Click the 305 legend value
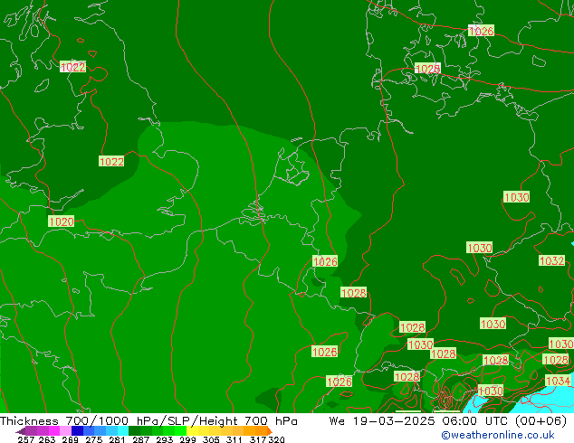Viewport: 574px width, 443px height. tap(211, 439)
